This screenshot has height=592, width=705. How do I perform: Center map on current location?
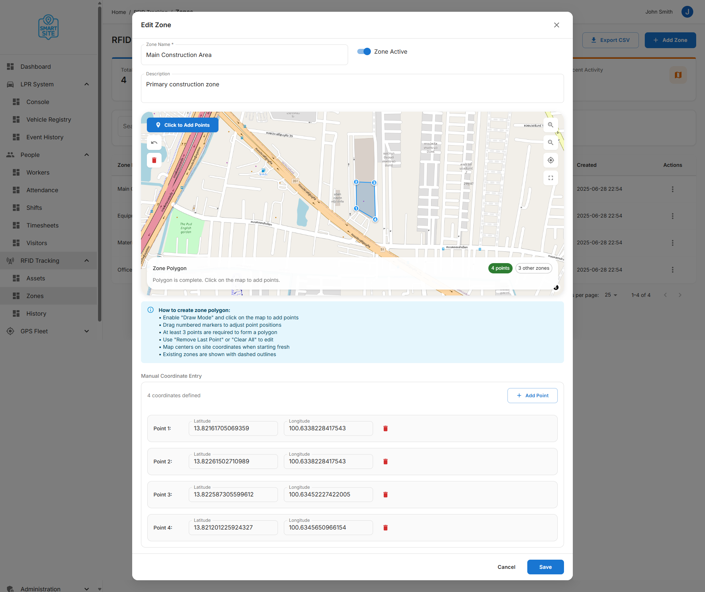click(x=550, y=160)
